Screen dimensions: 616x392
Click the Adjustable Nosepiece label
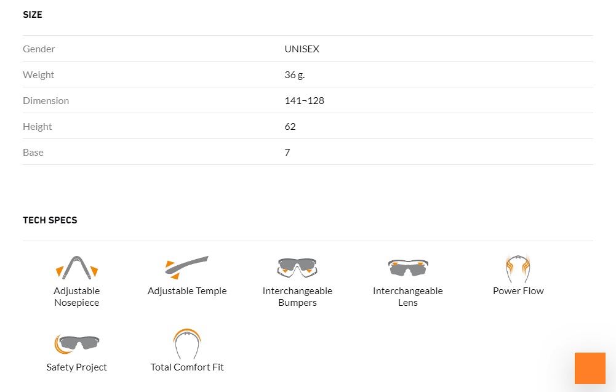(x=76, y=297)
